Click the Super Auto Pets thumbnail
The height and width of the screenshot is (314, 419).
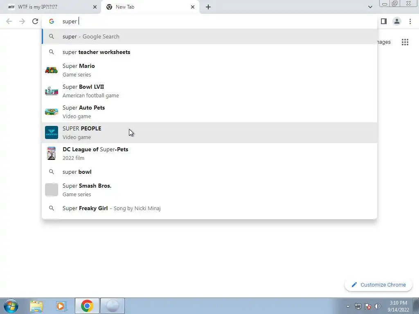pyautogui.click(x=52, y=112)
